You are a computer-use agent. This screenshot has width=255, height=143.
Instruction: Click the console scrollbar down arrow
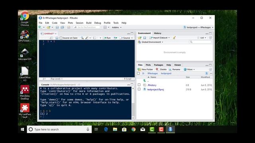pyautogui.click(x=133, y=118)
